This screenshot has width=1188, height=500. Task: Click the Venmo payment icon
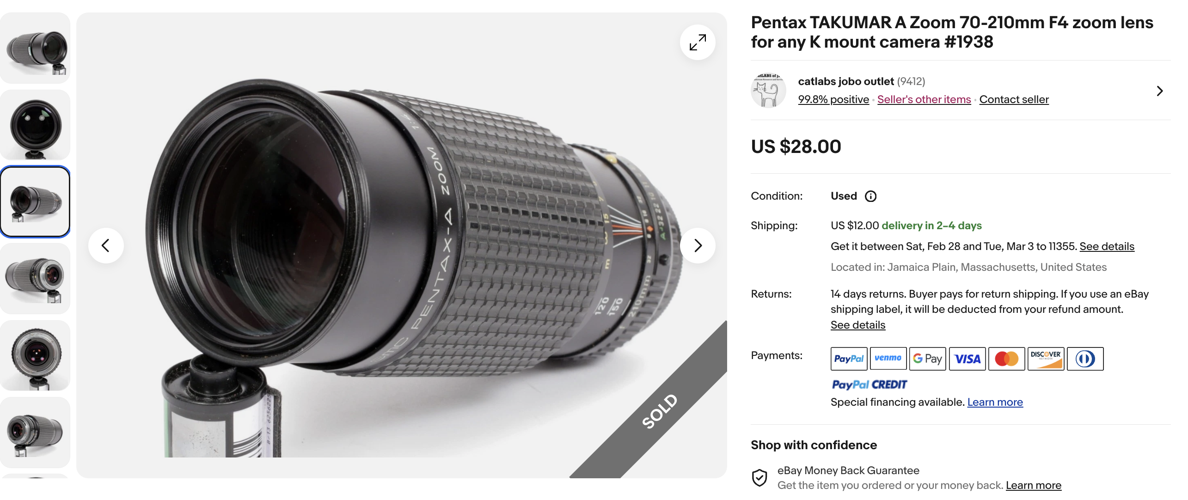(888, 359)
